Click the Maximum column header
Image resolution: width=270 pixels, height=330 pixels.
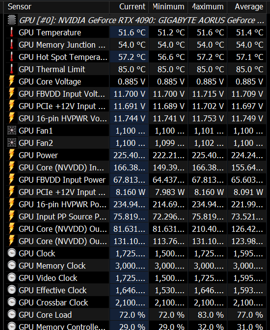[208, 7]
